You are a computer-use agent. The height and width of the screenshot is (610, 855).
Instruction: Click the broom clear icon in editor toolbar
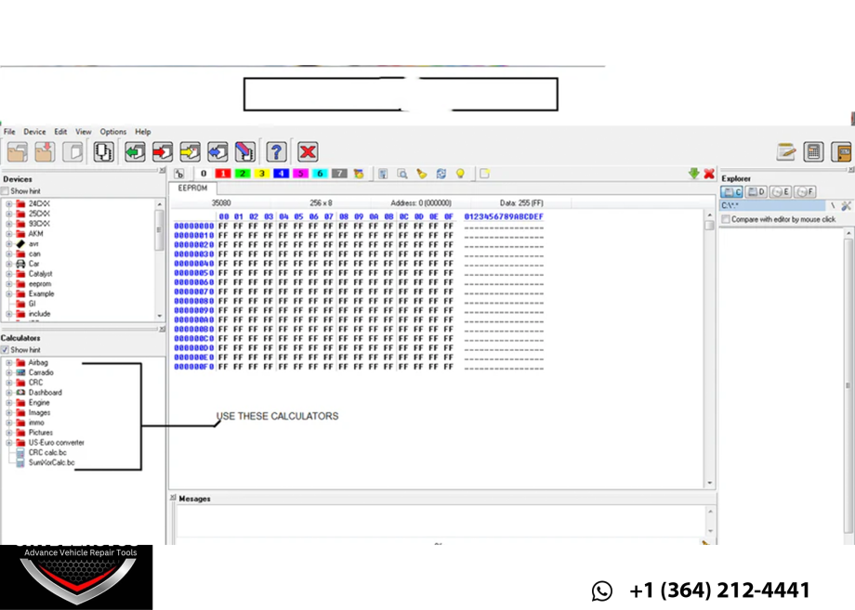click(422, 174)
